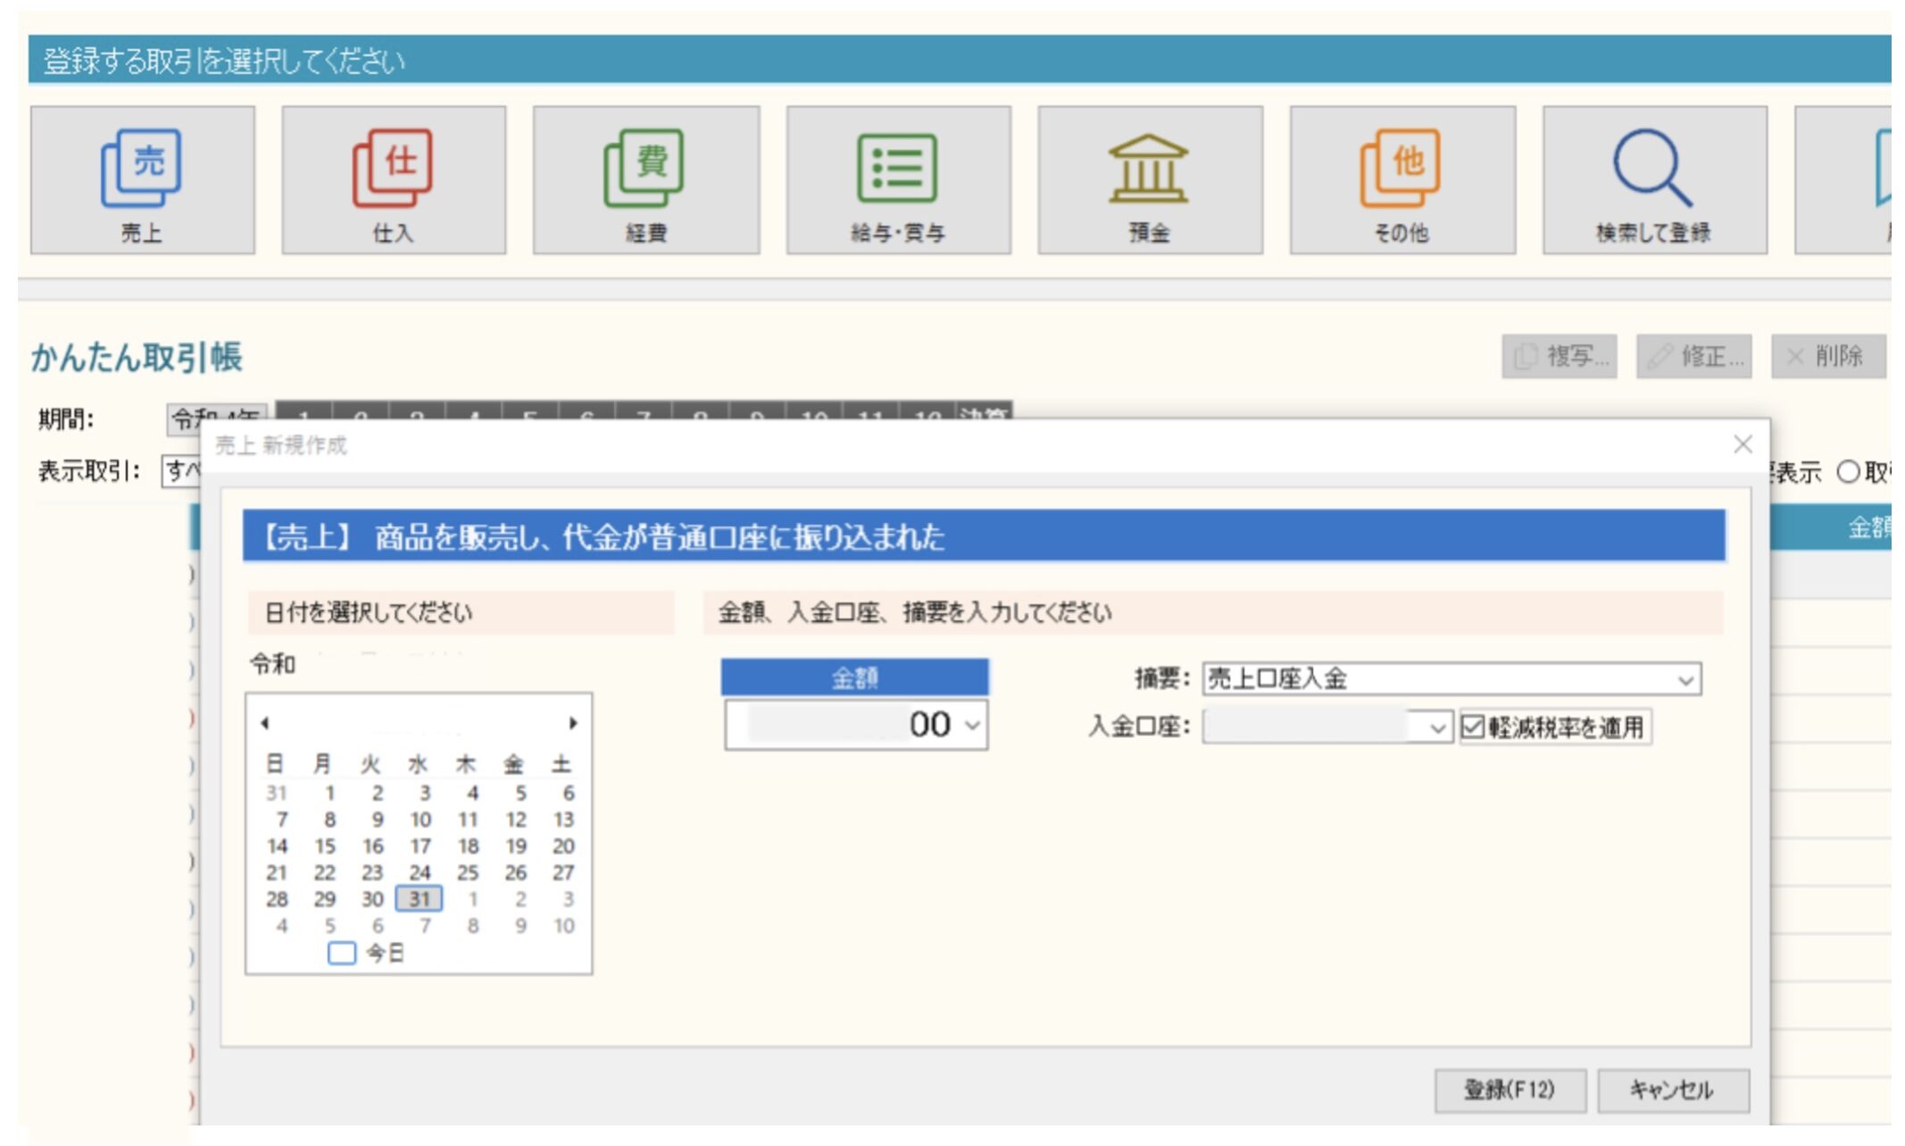
Task: Select day 28 in the calendar
Action: [277, 899]
